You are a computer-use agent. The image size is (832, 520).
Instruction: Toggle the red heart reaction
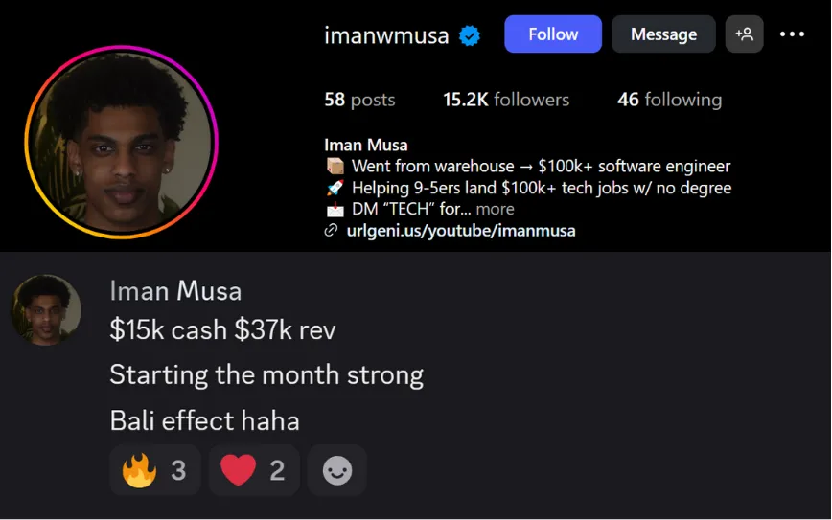click(254, 470)
